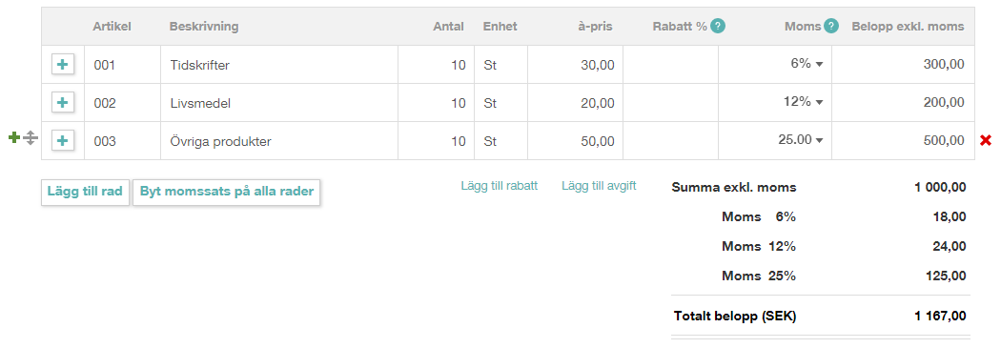Image resolution: width=1001 pixels, height=348 pixels.
Task: Select the Tidskrifter description field
Action: (x=279, y=65)
